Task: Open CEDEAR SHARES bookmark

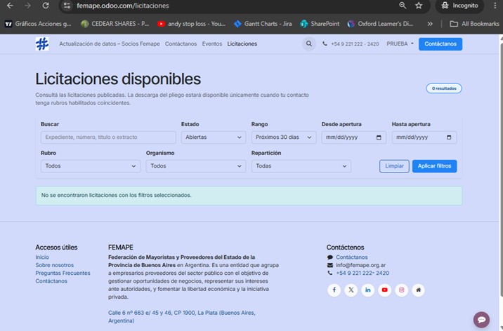Action: [x=115, y=24]
